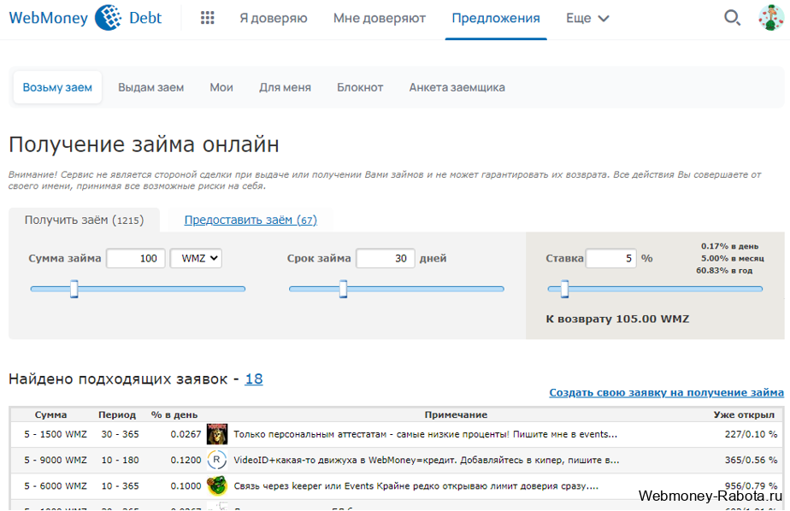790x511 pixels.
Task: Switch to the Возьму заем tab
Action: coord(57,87)
